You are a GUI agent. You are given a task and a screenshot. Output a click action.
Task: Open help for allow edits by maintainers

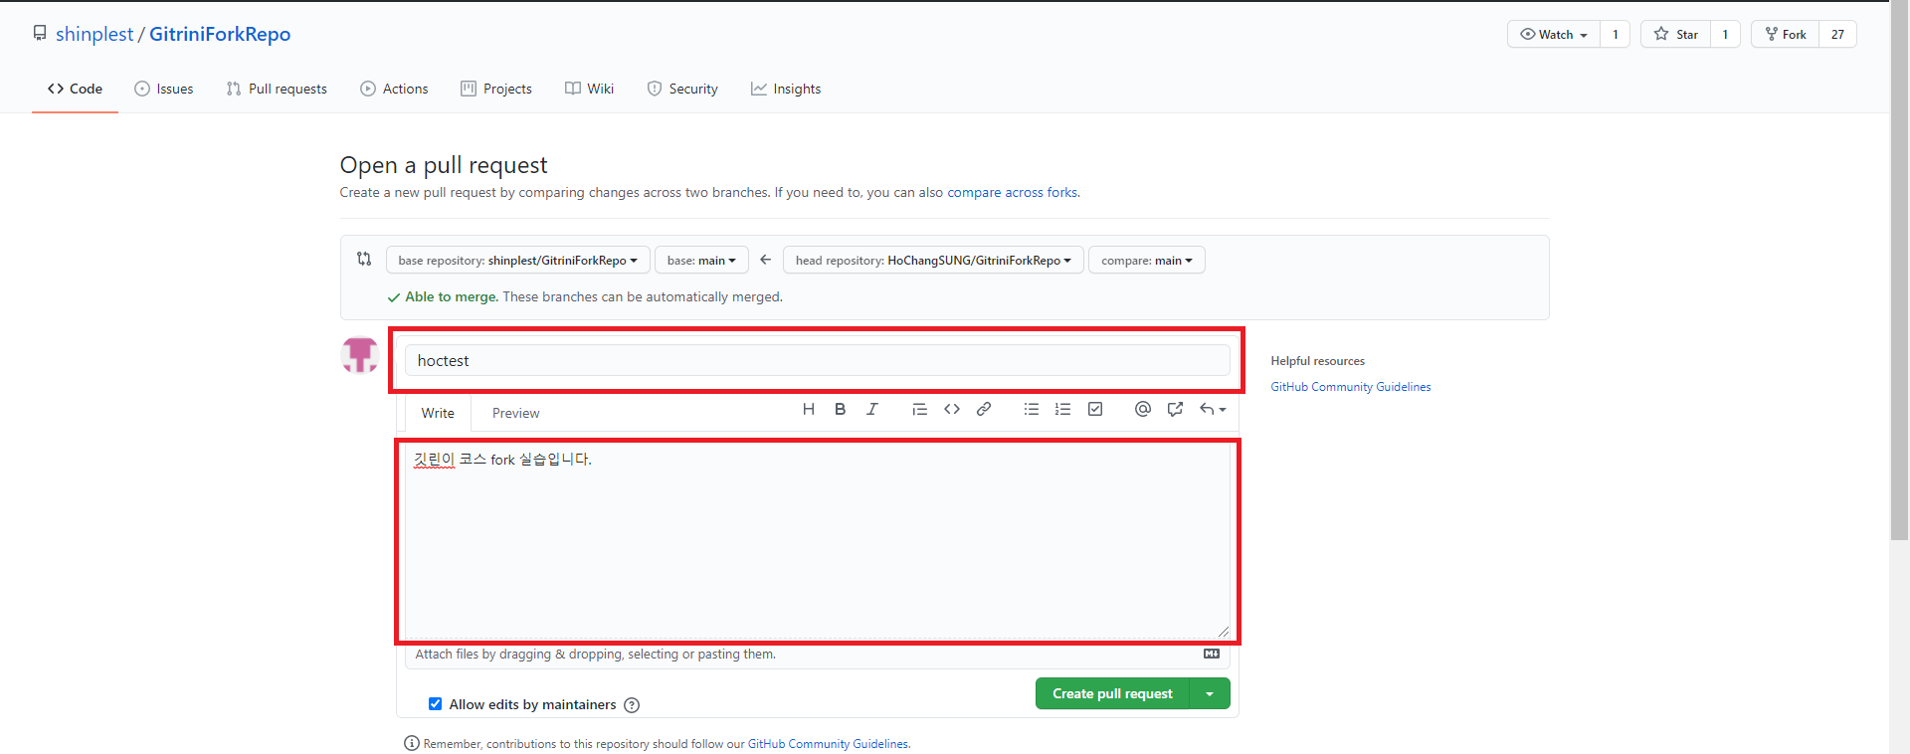click(x=632, y=705)
